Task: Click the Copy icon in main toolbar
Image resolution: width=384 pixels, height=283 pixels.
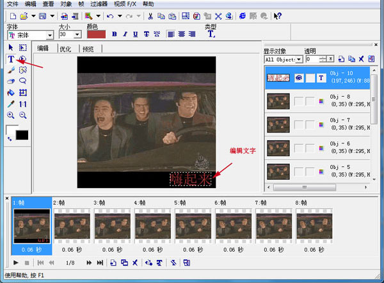Action: 161,16
